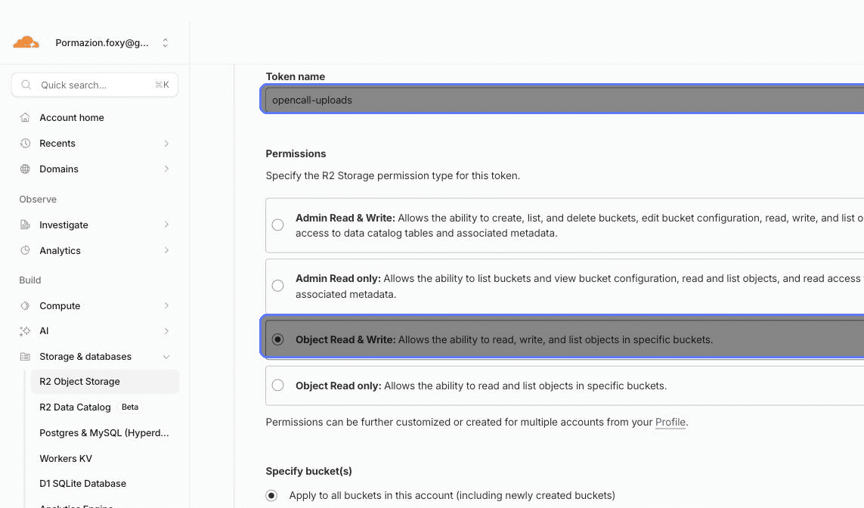Image resolution: width=864 pixels, height=508 pixels.
Task: Select Apply to all buckets radio
Action: (271, 495)
